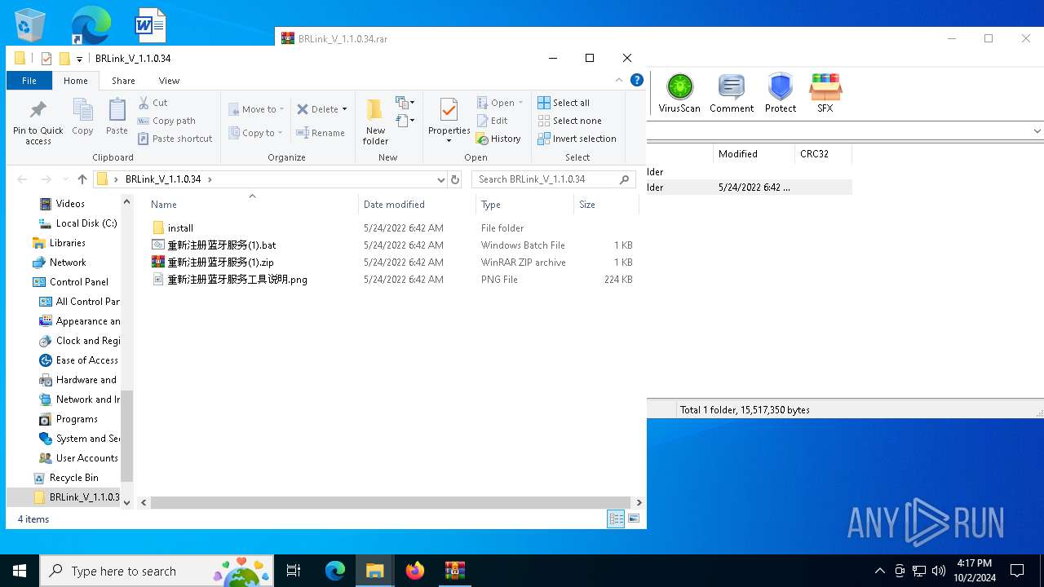Image resolution: width=1044 pixels, height=587 pixels.
Task: Open the Recent locations dropdown
Action: [x=64, y=179]
